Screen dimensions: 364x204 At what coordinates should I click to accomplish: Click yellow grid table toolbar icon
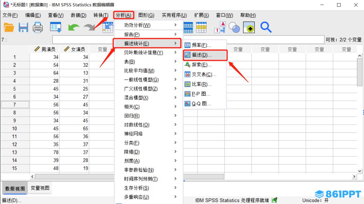202,27
